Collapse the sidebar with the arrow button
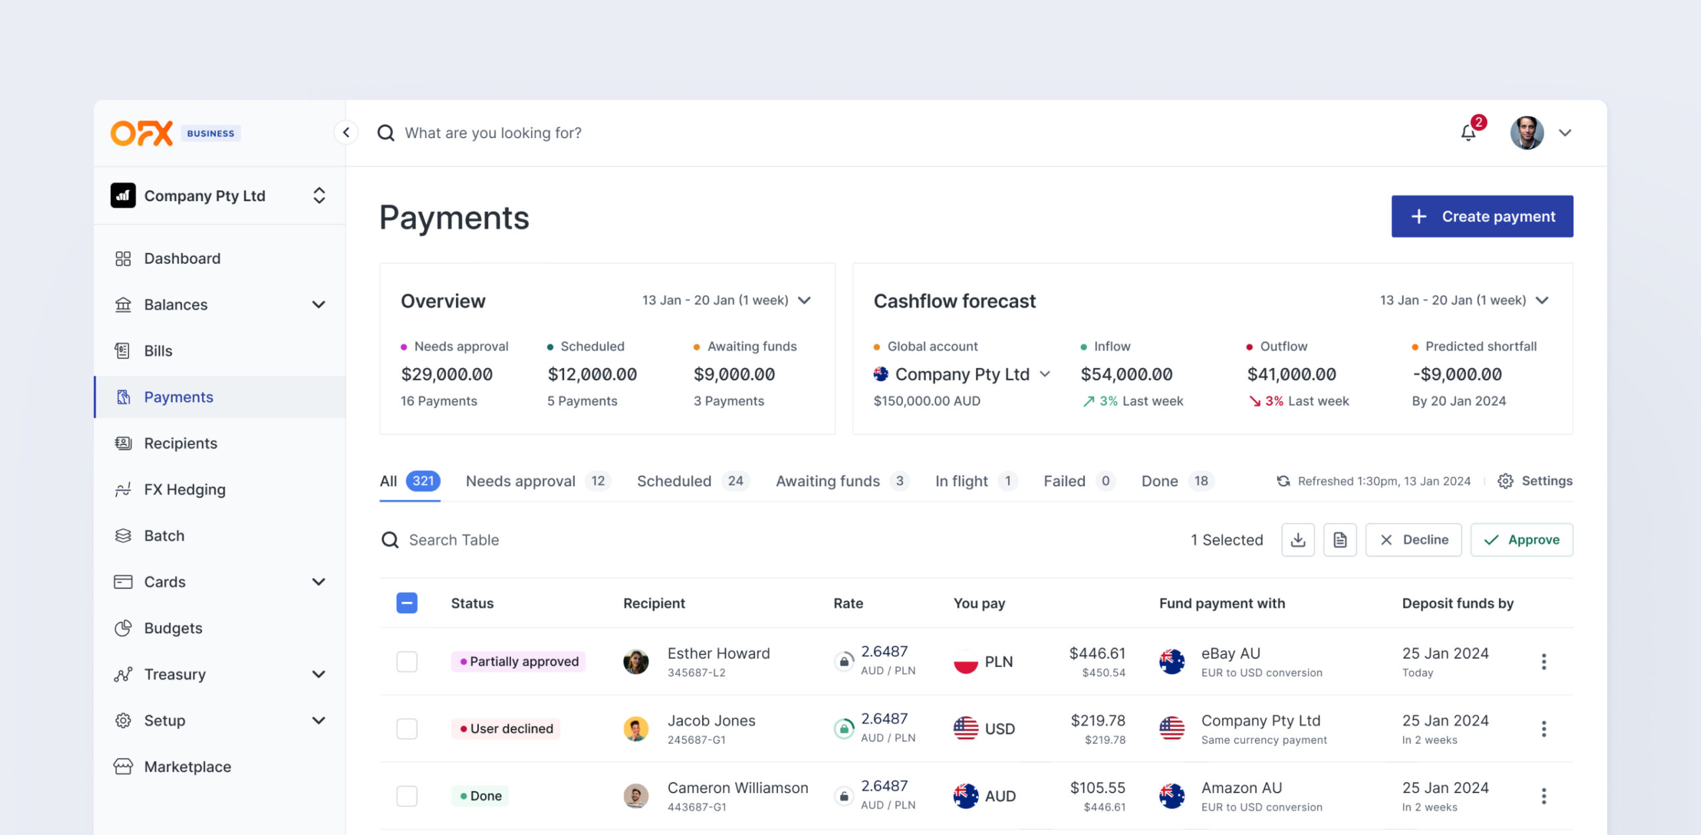The height and width of the screenshot is (835, 1701). point(346,132)
